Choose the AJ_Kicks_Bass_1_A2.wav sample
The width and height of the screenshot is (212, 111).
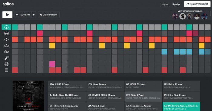tap(143, 107)
